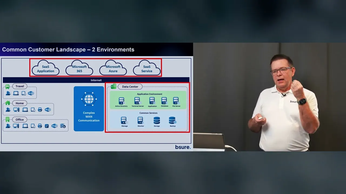Click the users icon in the Home group

point(8,110)
